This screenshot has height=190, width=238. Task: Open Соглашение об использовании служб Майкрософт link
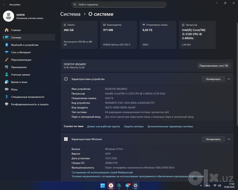coord(102,172)
